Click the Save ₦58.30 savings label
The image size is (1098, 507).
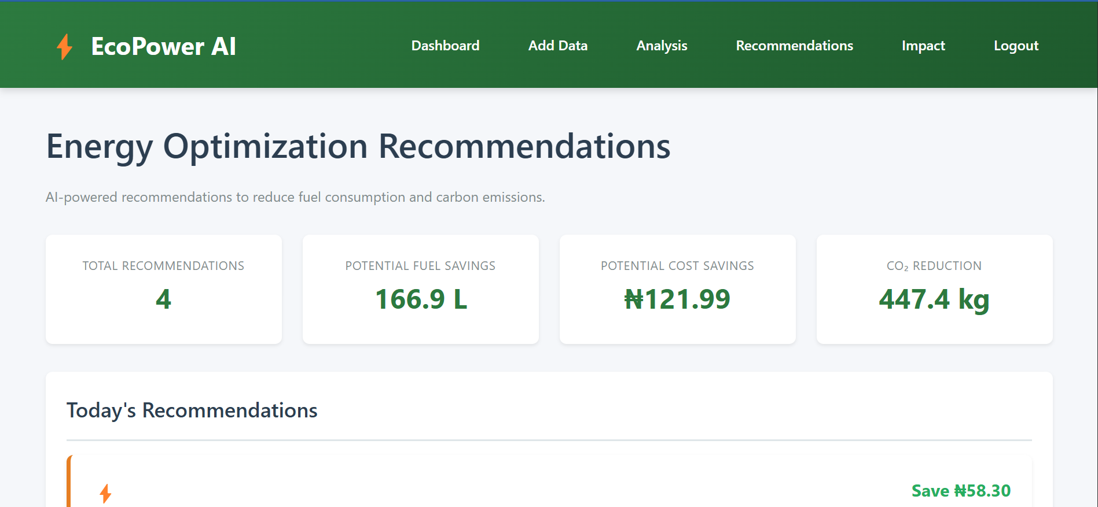(x=961, y=491)
